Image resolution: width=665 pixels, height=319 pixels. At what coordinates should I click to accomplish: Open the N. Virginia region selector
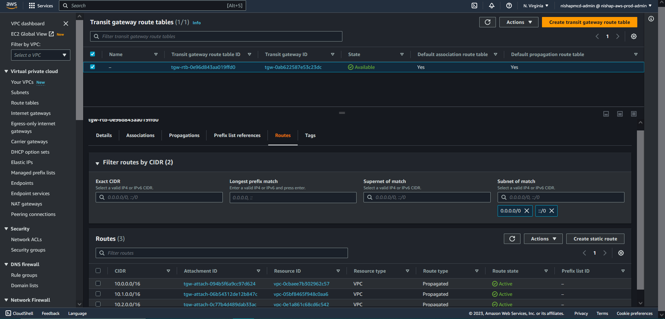536,6
